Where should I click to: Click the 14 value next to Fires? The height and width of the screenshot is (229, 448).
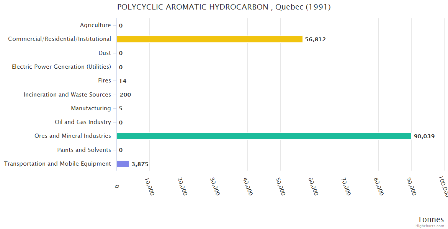pyautogui.click(x=123, y=81)
